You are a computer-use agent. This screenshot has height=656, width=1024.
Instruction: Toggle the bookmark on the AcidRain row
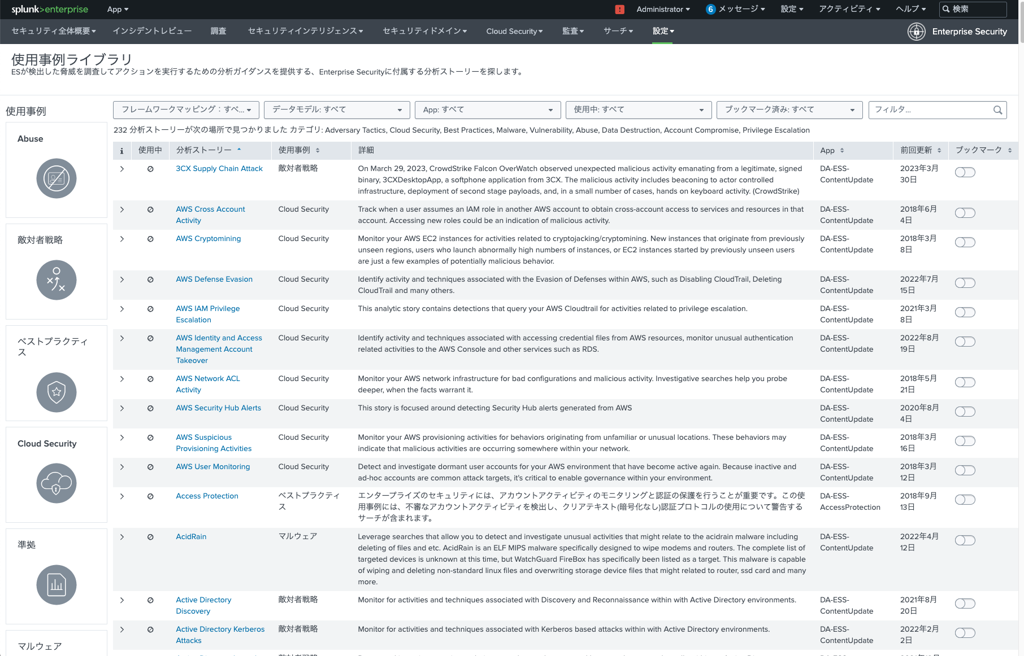(965, 540)
